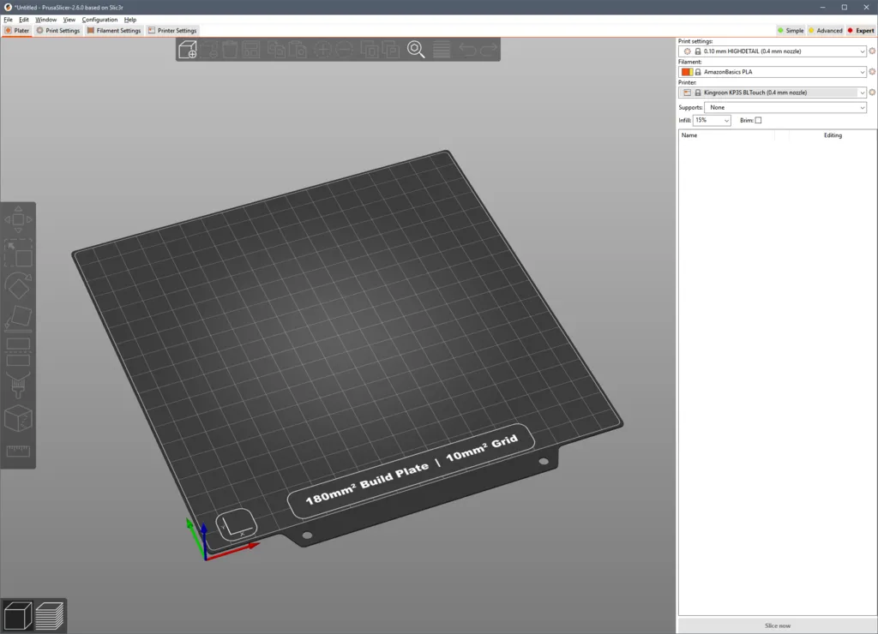
Task: Click the Redo arrow icon
Action: pyautogui.click(x=489, y=50)
